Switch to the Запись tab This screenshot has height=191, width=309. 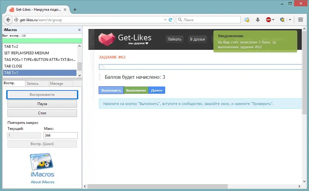(x=37, y=84)
